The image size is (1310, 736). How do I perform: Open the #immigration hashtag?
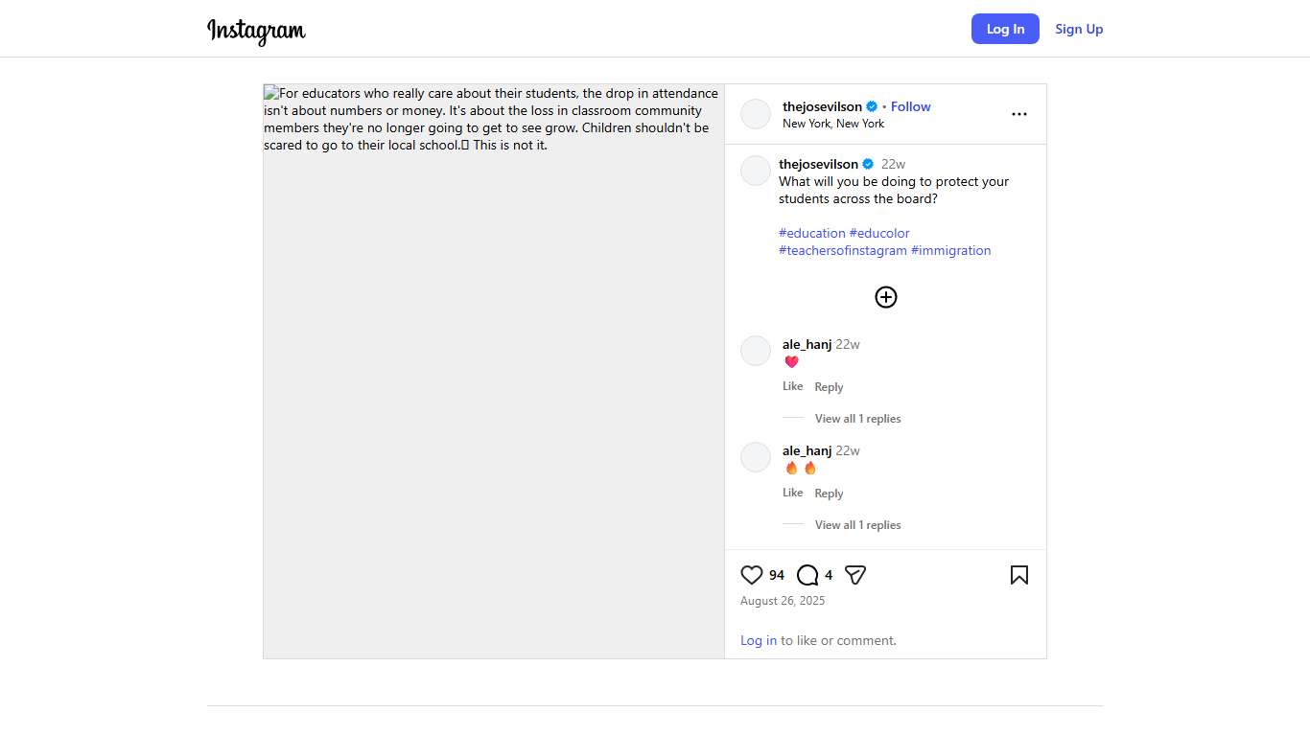coord(950,250)
